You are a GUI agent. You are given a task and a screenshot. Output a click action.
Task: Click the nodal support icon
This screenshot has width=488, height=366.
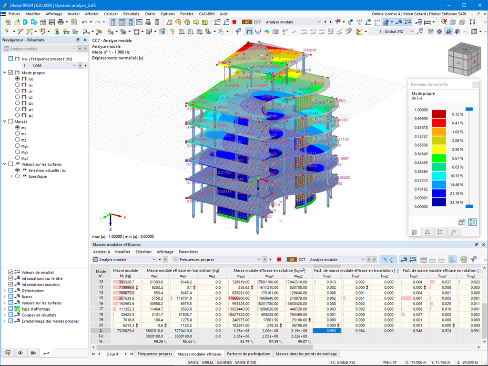(x=57, y=31)
